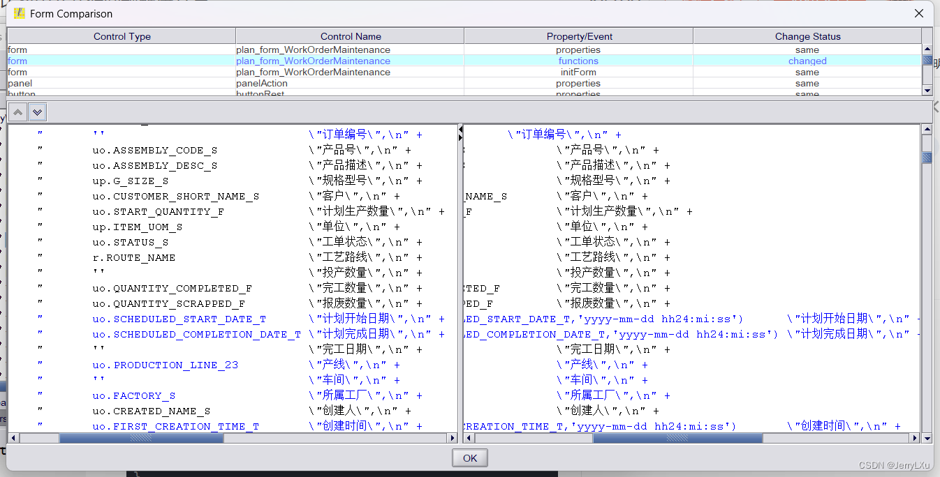This screenshot has width=940, height=477.
Task: Close the Form Comparison dialog
Action: click(919, 13)
